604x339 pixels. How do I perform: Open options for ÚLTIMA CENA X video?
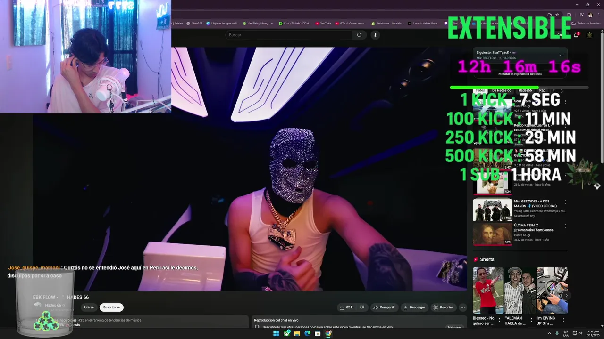565,226
